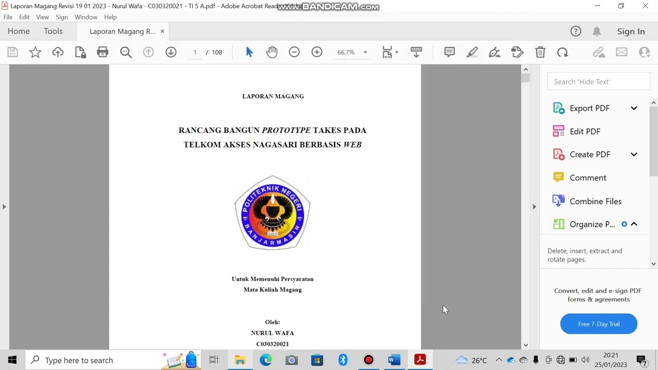Screen dimensions: 658x370
Task: Expand the left navigation pane arrow
Action: pos(4,207)
